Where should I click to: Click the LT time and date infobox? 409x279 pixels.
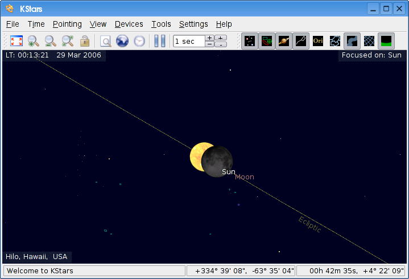coord(54,55)
